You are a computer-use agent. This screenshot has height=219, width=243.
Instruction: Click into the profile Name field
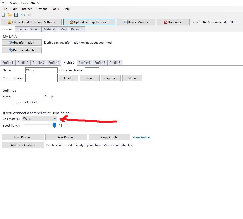41,70
